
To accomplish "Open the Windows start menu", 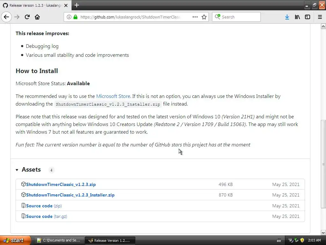I will point(15,240).
